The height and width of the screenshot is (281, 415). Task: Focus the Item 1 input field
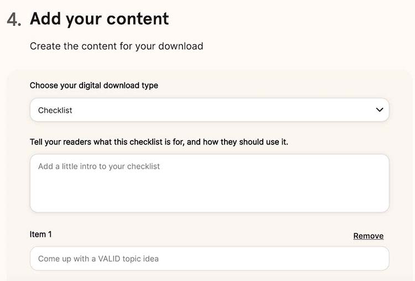(209, 258)
